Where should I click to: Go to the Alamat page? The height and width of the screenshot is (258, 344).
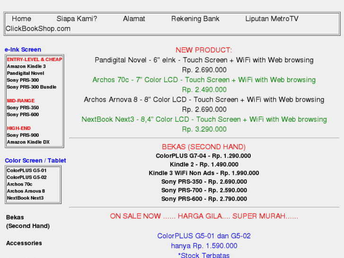[x=134, y=18]
